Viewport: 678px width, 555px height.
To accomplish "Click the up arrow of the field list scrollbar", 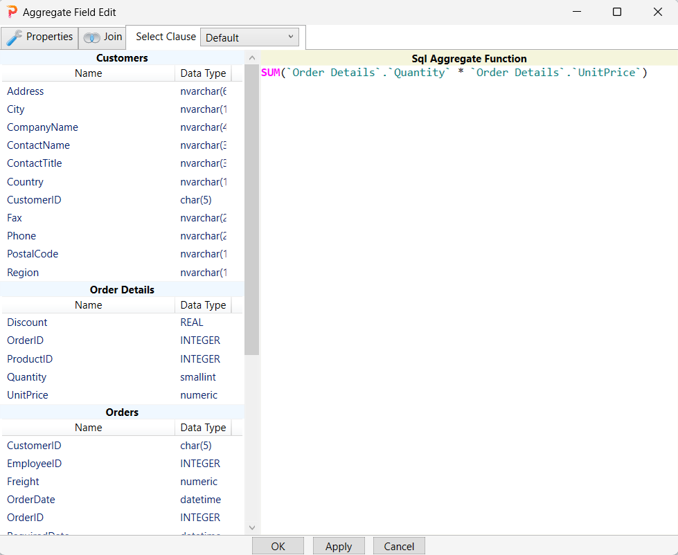I will (x=252, y=58).
